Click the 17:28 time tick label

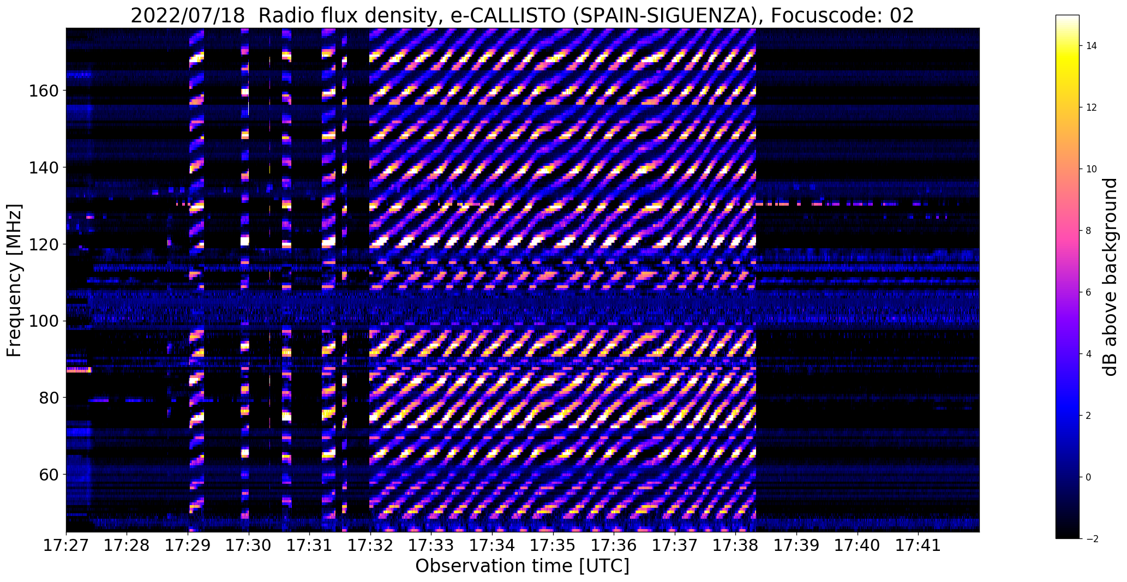coord(127,545)
